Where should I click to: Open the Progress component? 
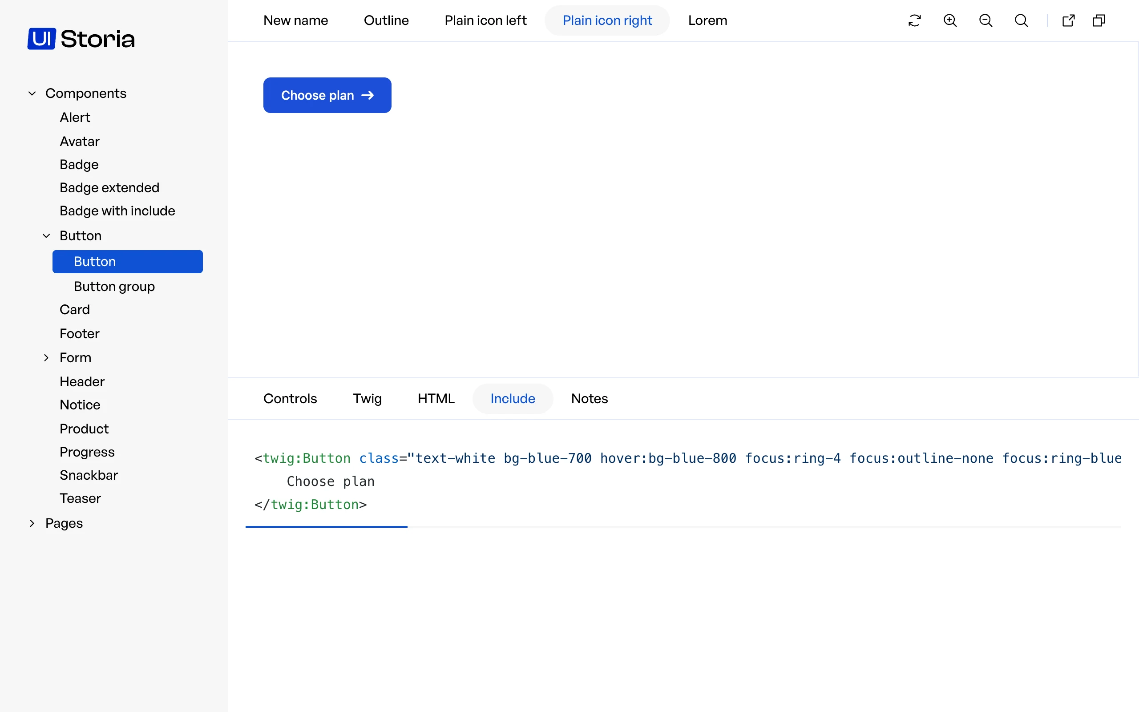(87, 452)
